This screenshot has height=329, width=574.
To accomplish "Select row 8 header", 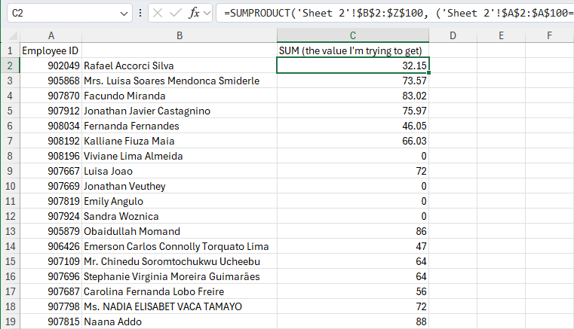I will (x=10, y=156).
